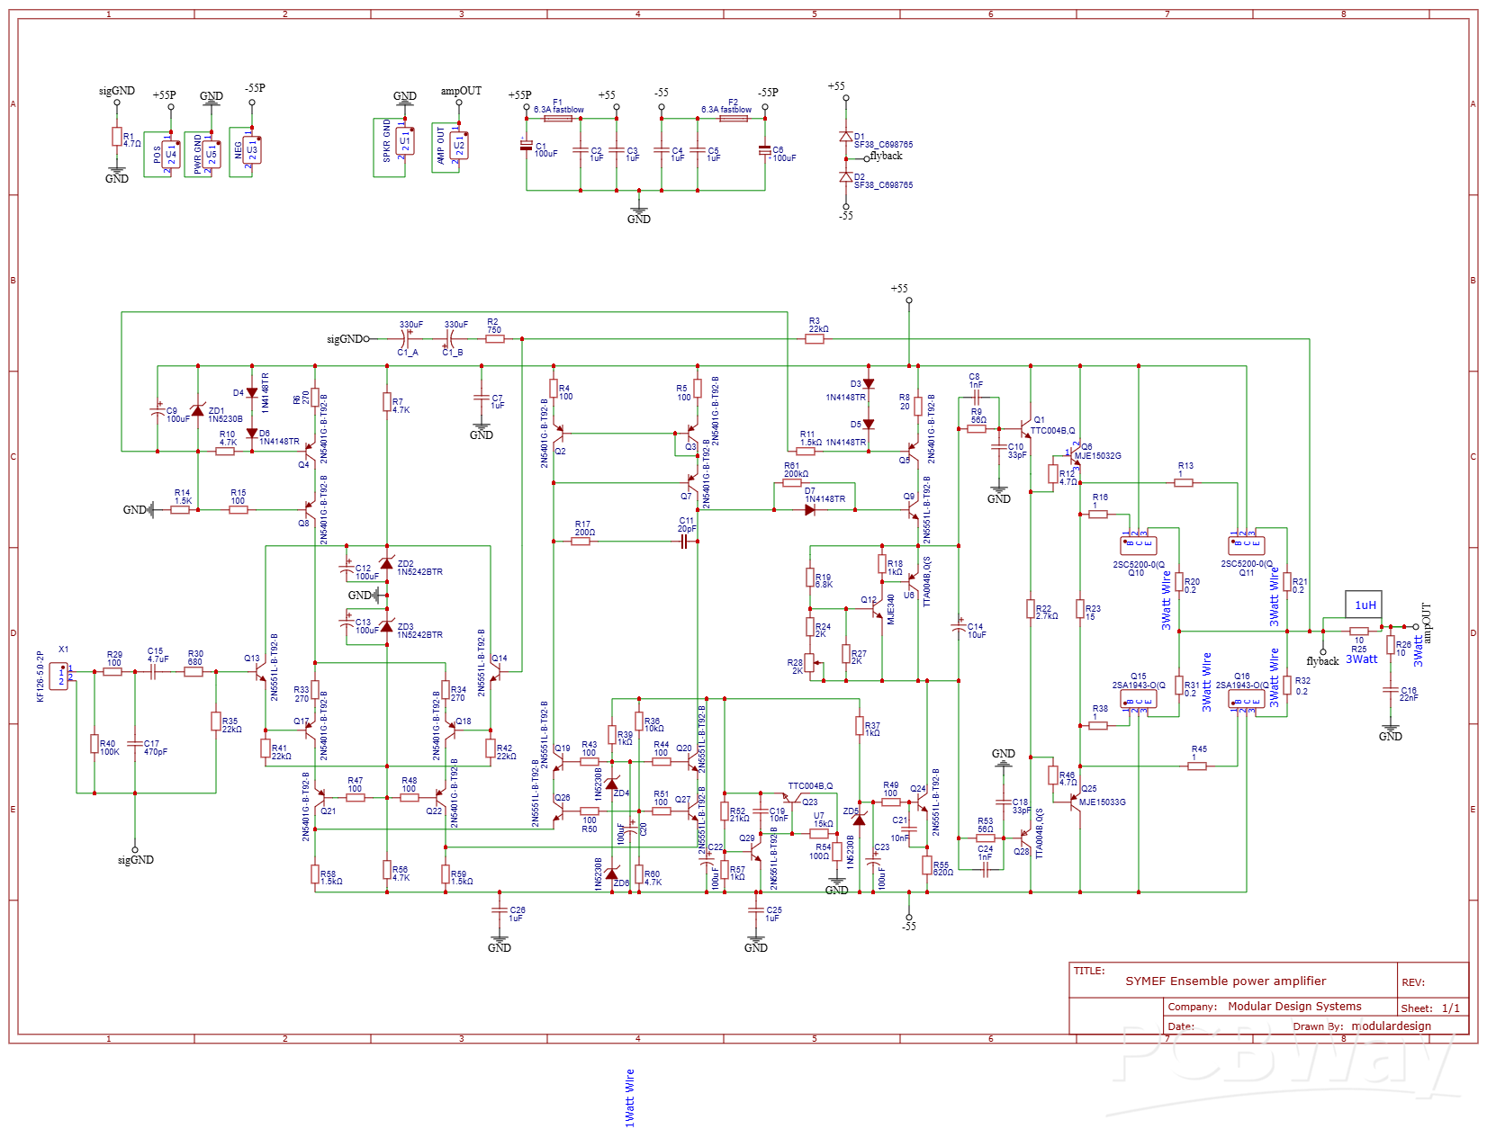This screenshot has height=1138, width=1487.
Task: Select power transistor Q15 2SA1943 symbol
Action: tap(1137, 697)
